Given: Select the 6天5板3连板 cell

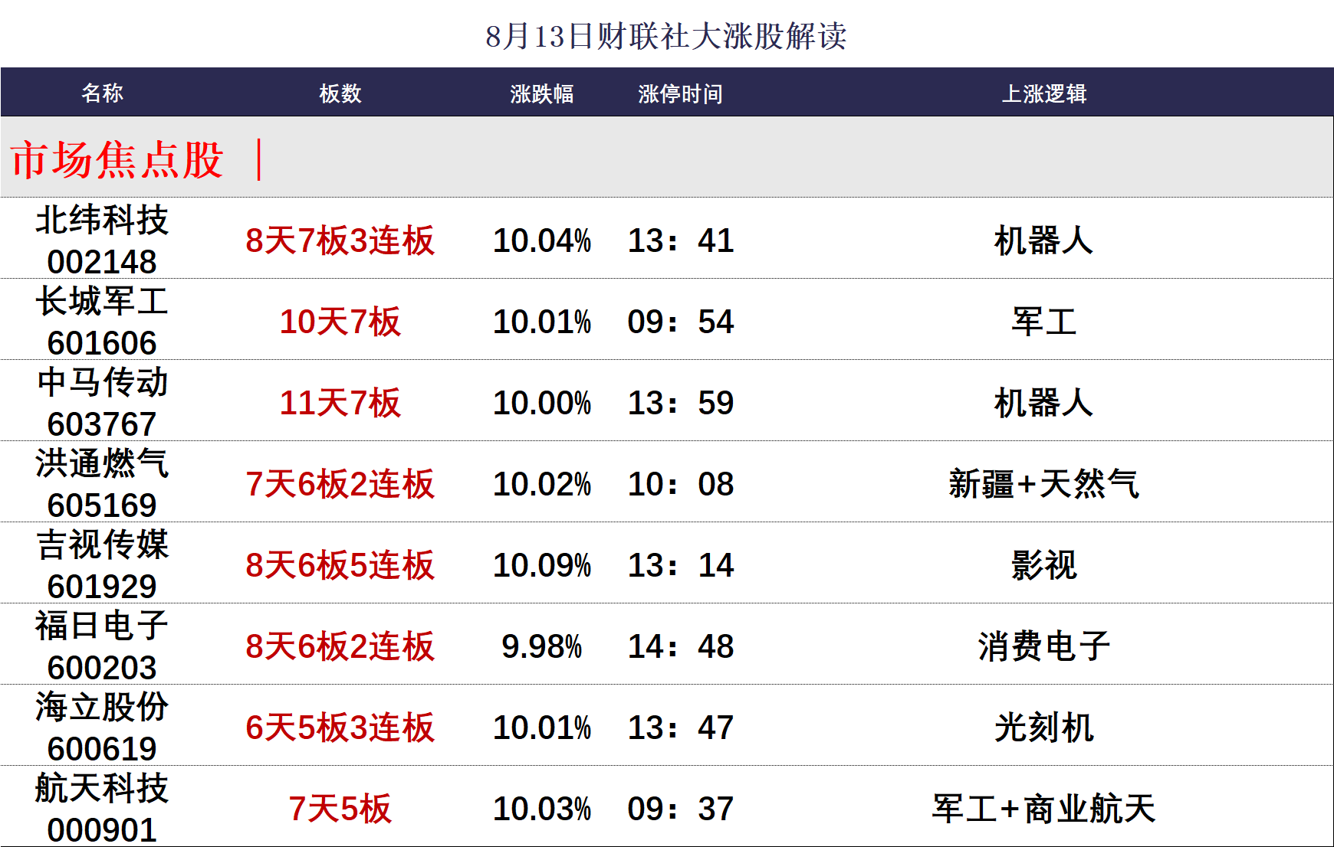Looking at the screenshot, I should coord(340,728).
